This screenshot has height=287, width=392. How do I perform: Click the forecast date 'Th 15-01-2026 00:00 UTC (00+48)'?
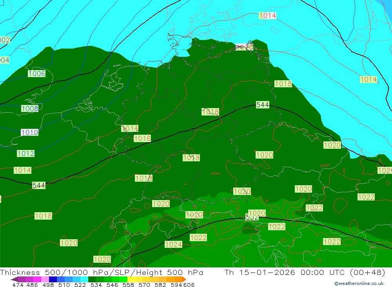[305, 272]
